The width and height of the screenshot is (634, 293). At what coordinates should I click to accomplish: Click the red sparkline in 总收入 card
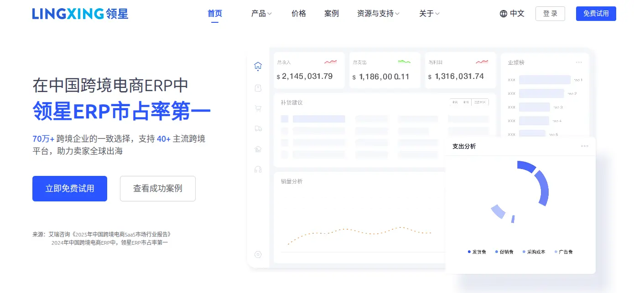coord(331,62)
